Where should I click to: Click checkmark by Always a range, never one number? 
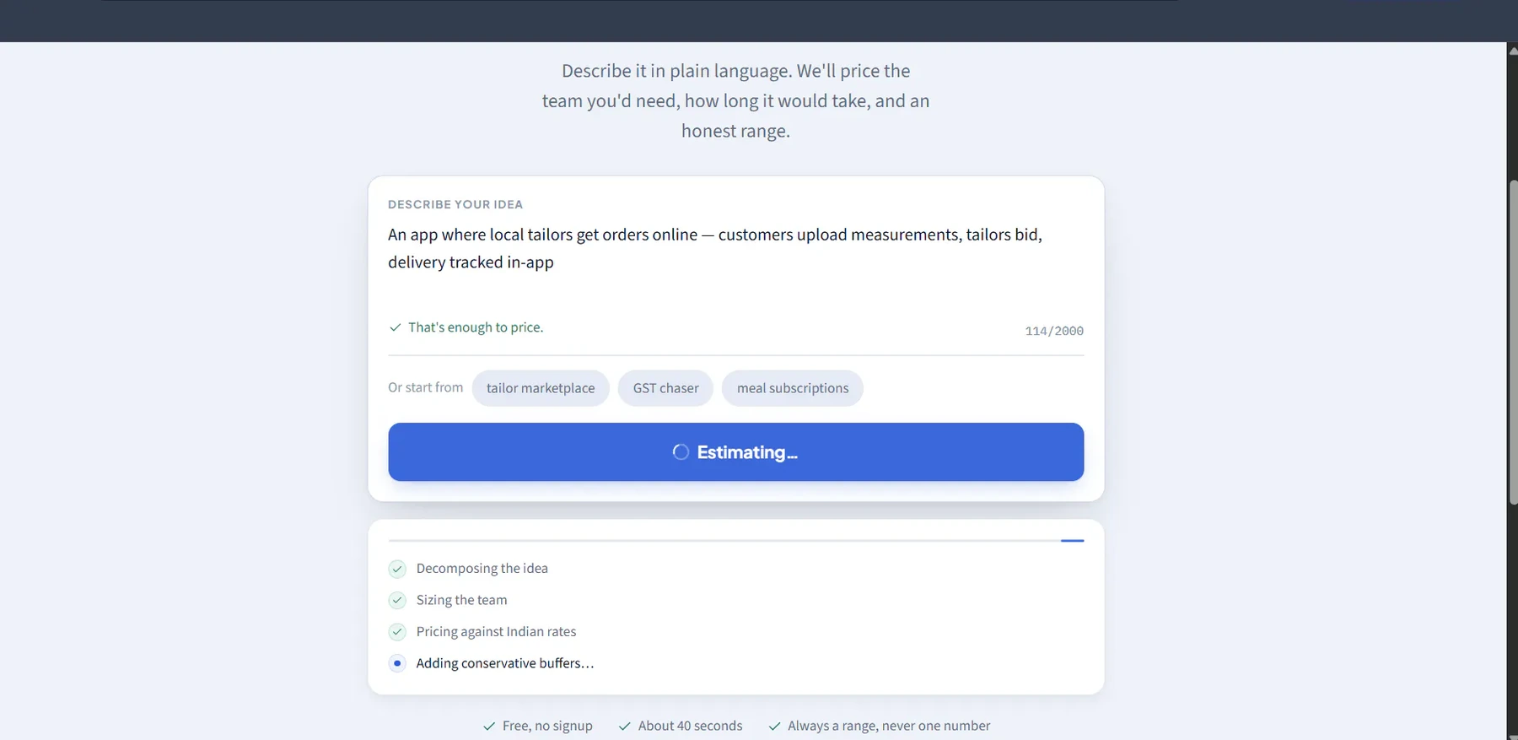pyautogui.click(x=774, y=726)
